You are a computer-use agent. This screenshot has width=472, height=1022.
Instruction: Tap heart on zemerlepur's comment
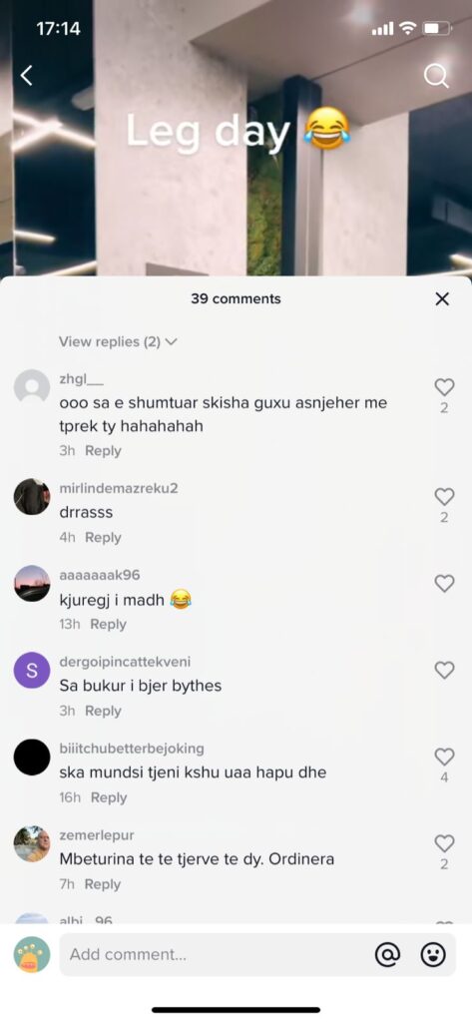click(x=444, y=843)
